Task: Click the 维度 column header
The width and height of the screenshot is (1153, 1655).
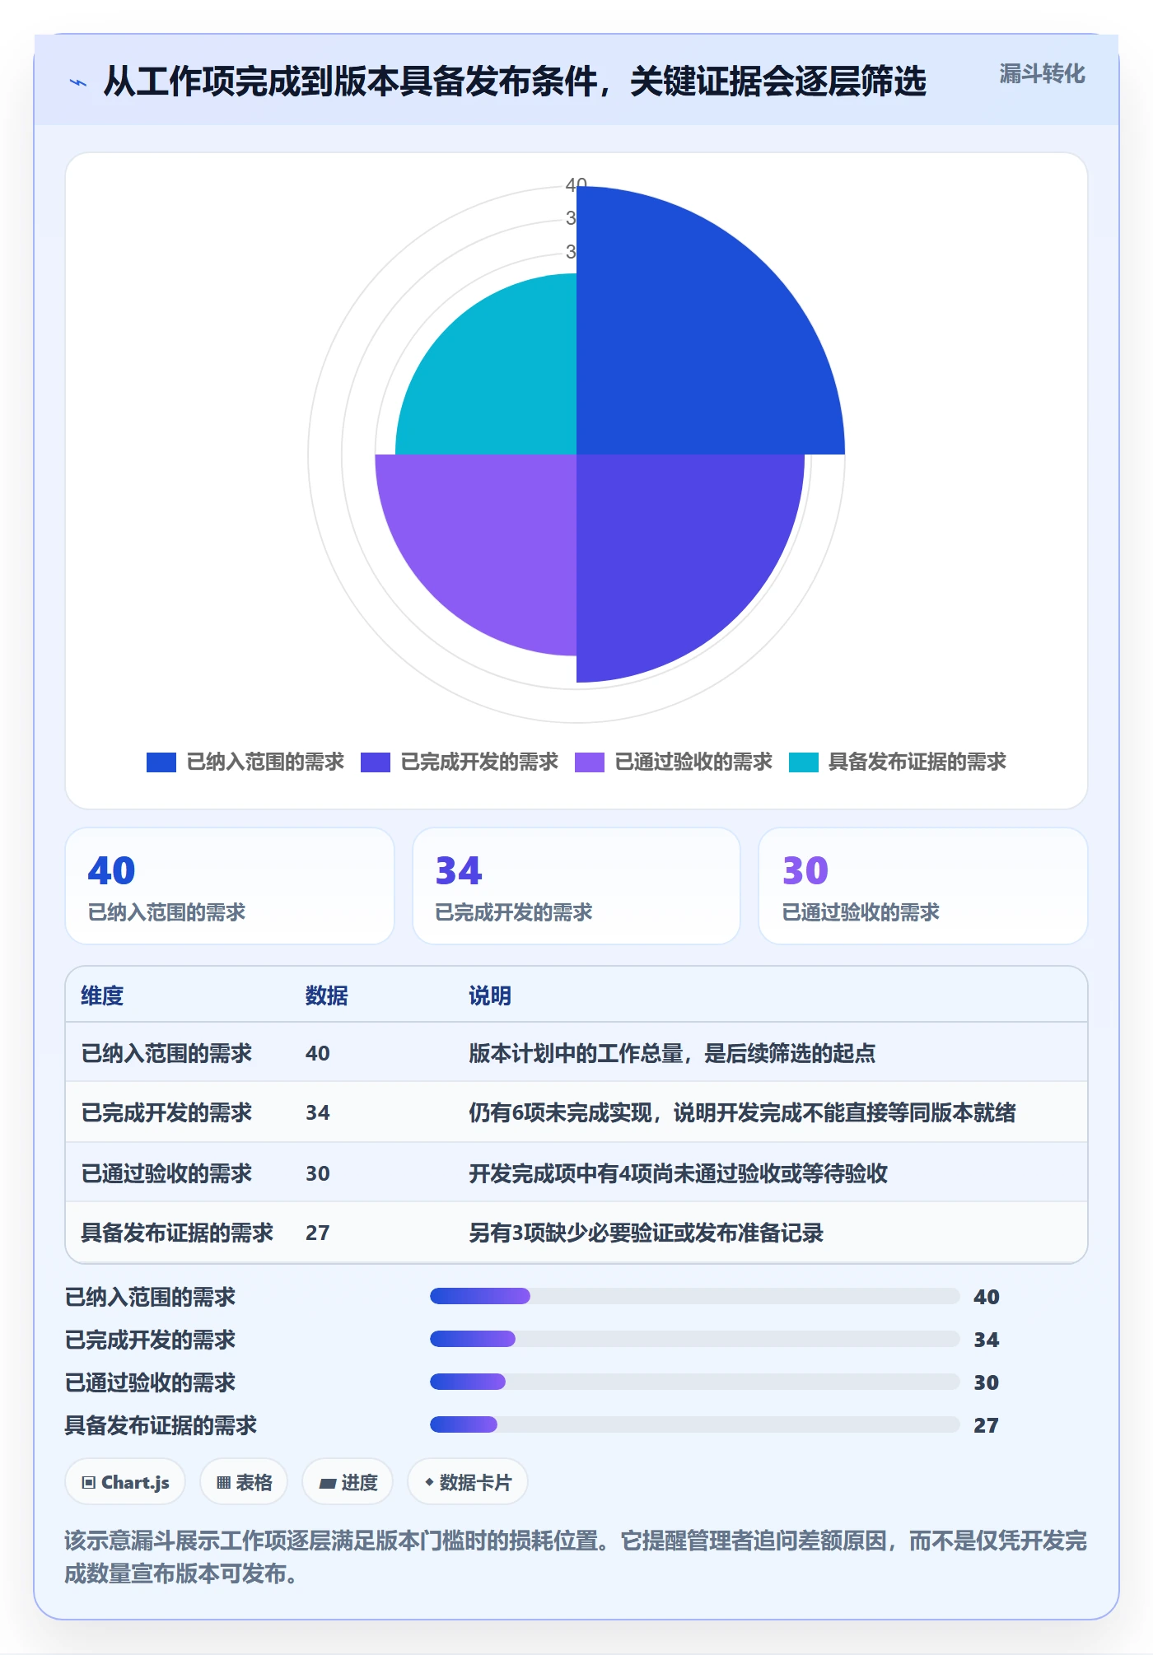Action: click(x=102, y=995)
